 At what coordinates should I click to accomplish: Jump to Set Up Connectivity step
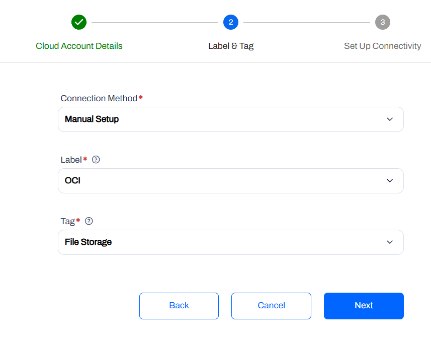click(382, 46)
